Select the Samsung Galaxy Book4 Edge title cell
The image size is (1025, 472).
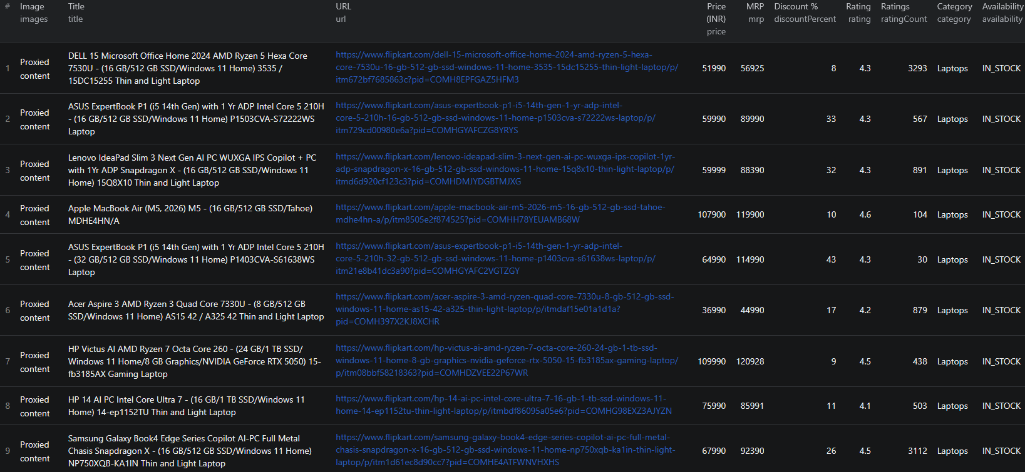click(x=190, y=451)
